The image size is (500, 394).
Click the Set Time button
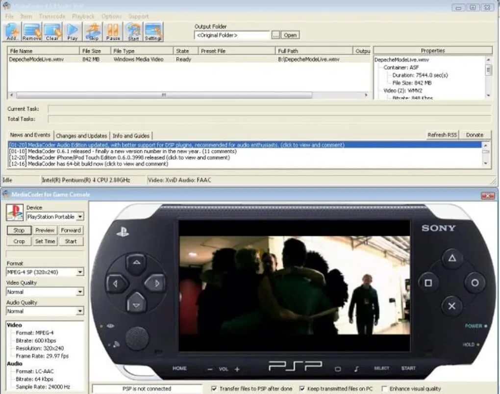pyautogui.click(x=45, y=241)
